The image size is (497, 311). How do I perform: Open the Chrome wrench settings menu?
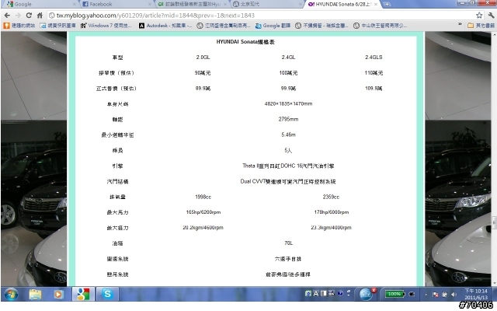(492, 16)
